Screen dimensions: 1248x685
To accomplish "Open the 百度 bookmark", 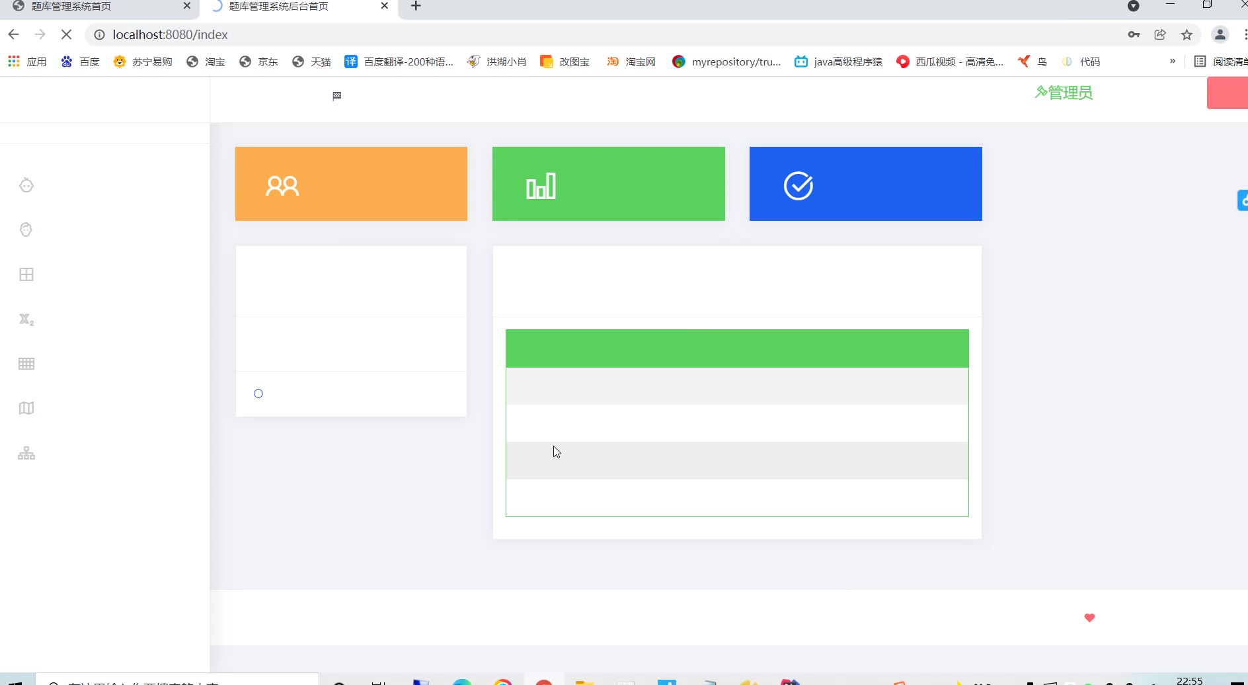I will pos(80,61).
